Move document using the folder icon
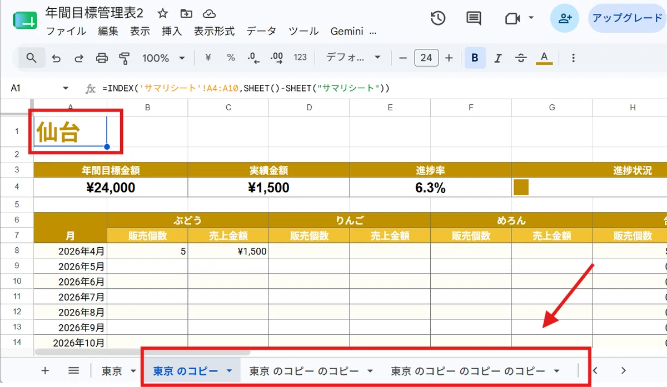This screenshot has width=667, height=387. coord(186,13)
